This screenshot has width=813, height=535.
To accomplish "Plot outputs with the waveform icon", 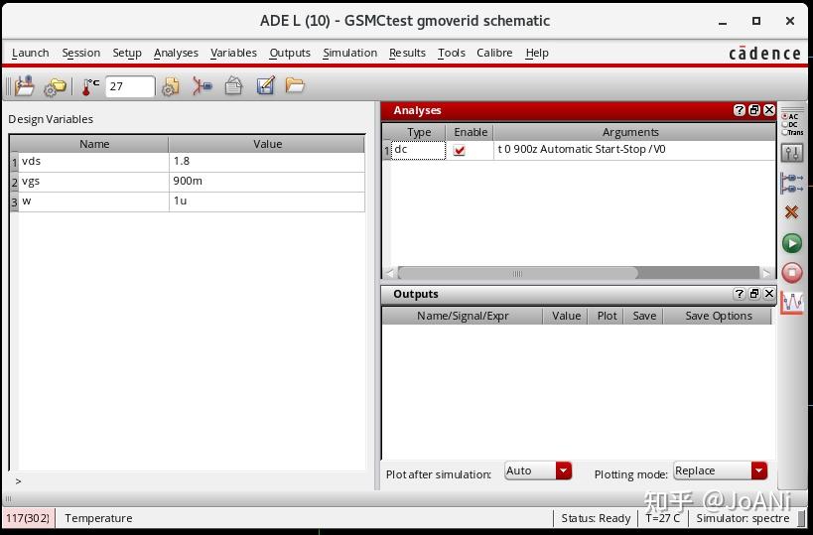I will (x=792, y=302).
